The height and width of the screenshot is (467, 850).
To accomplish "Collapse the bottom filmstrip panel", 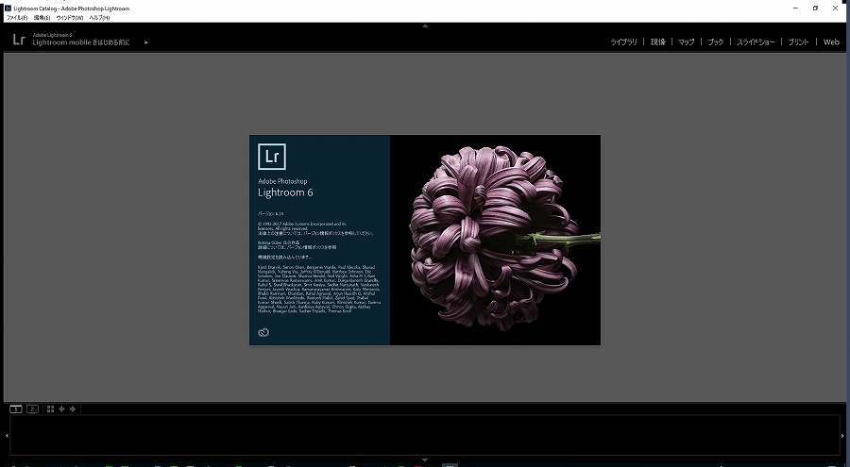I will [x=425, y=460].
